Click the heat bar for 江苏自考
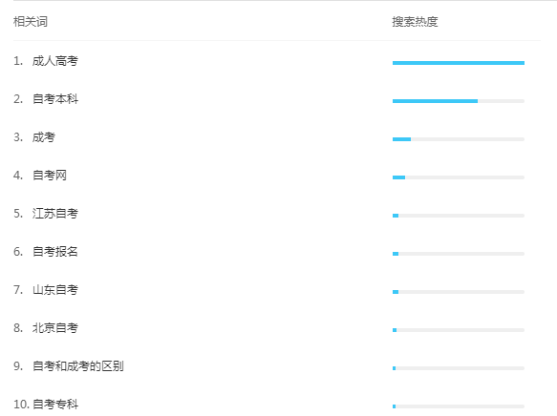This screenshot has height=416, width=557. point(459,216)
